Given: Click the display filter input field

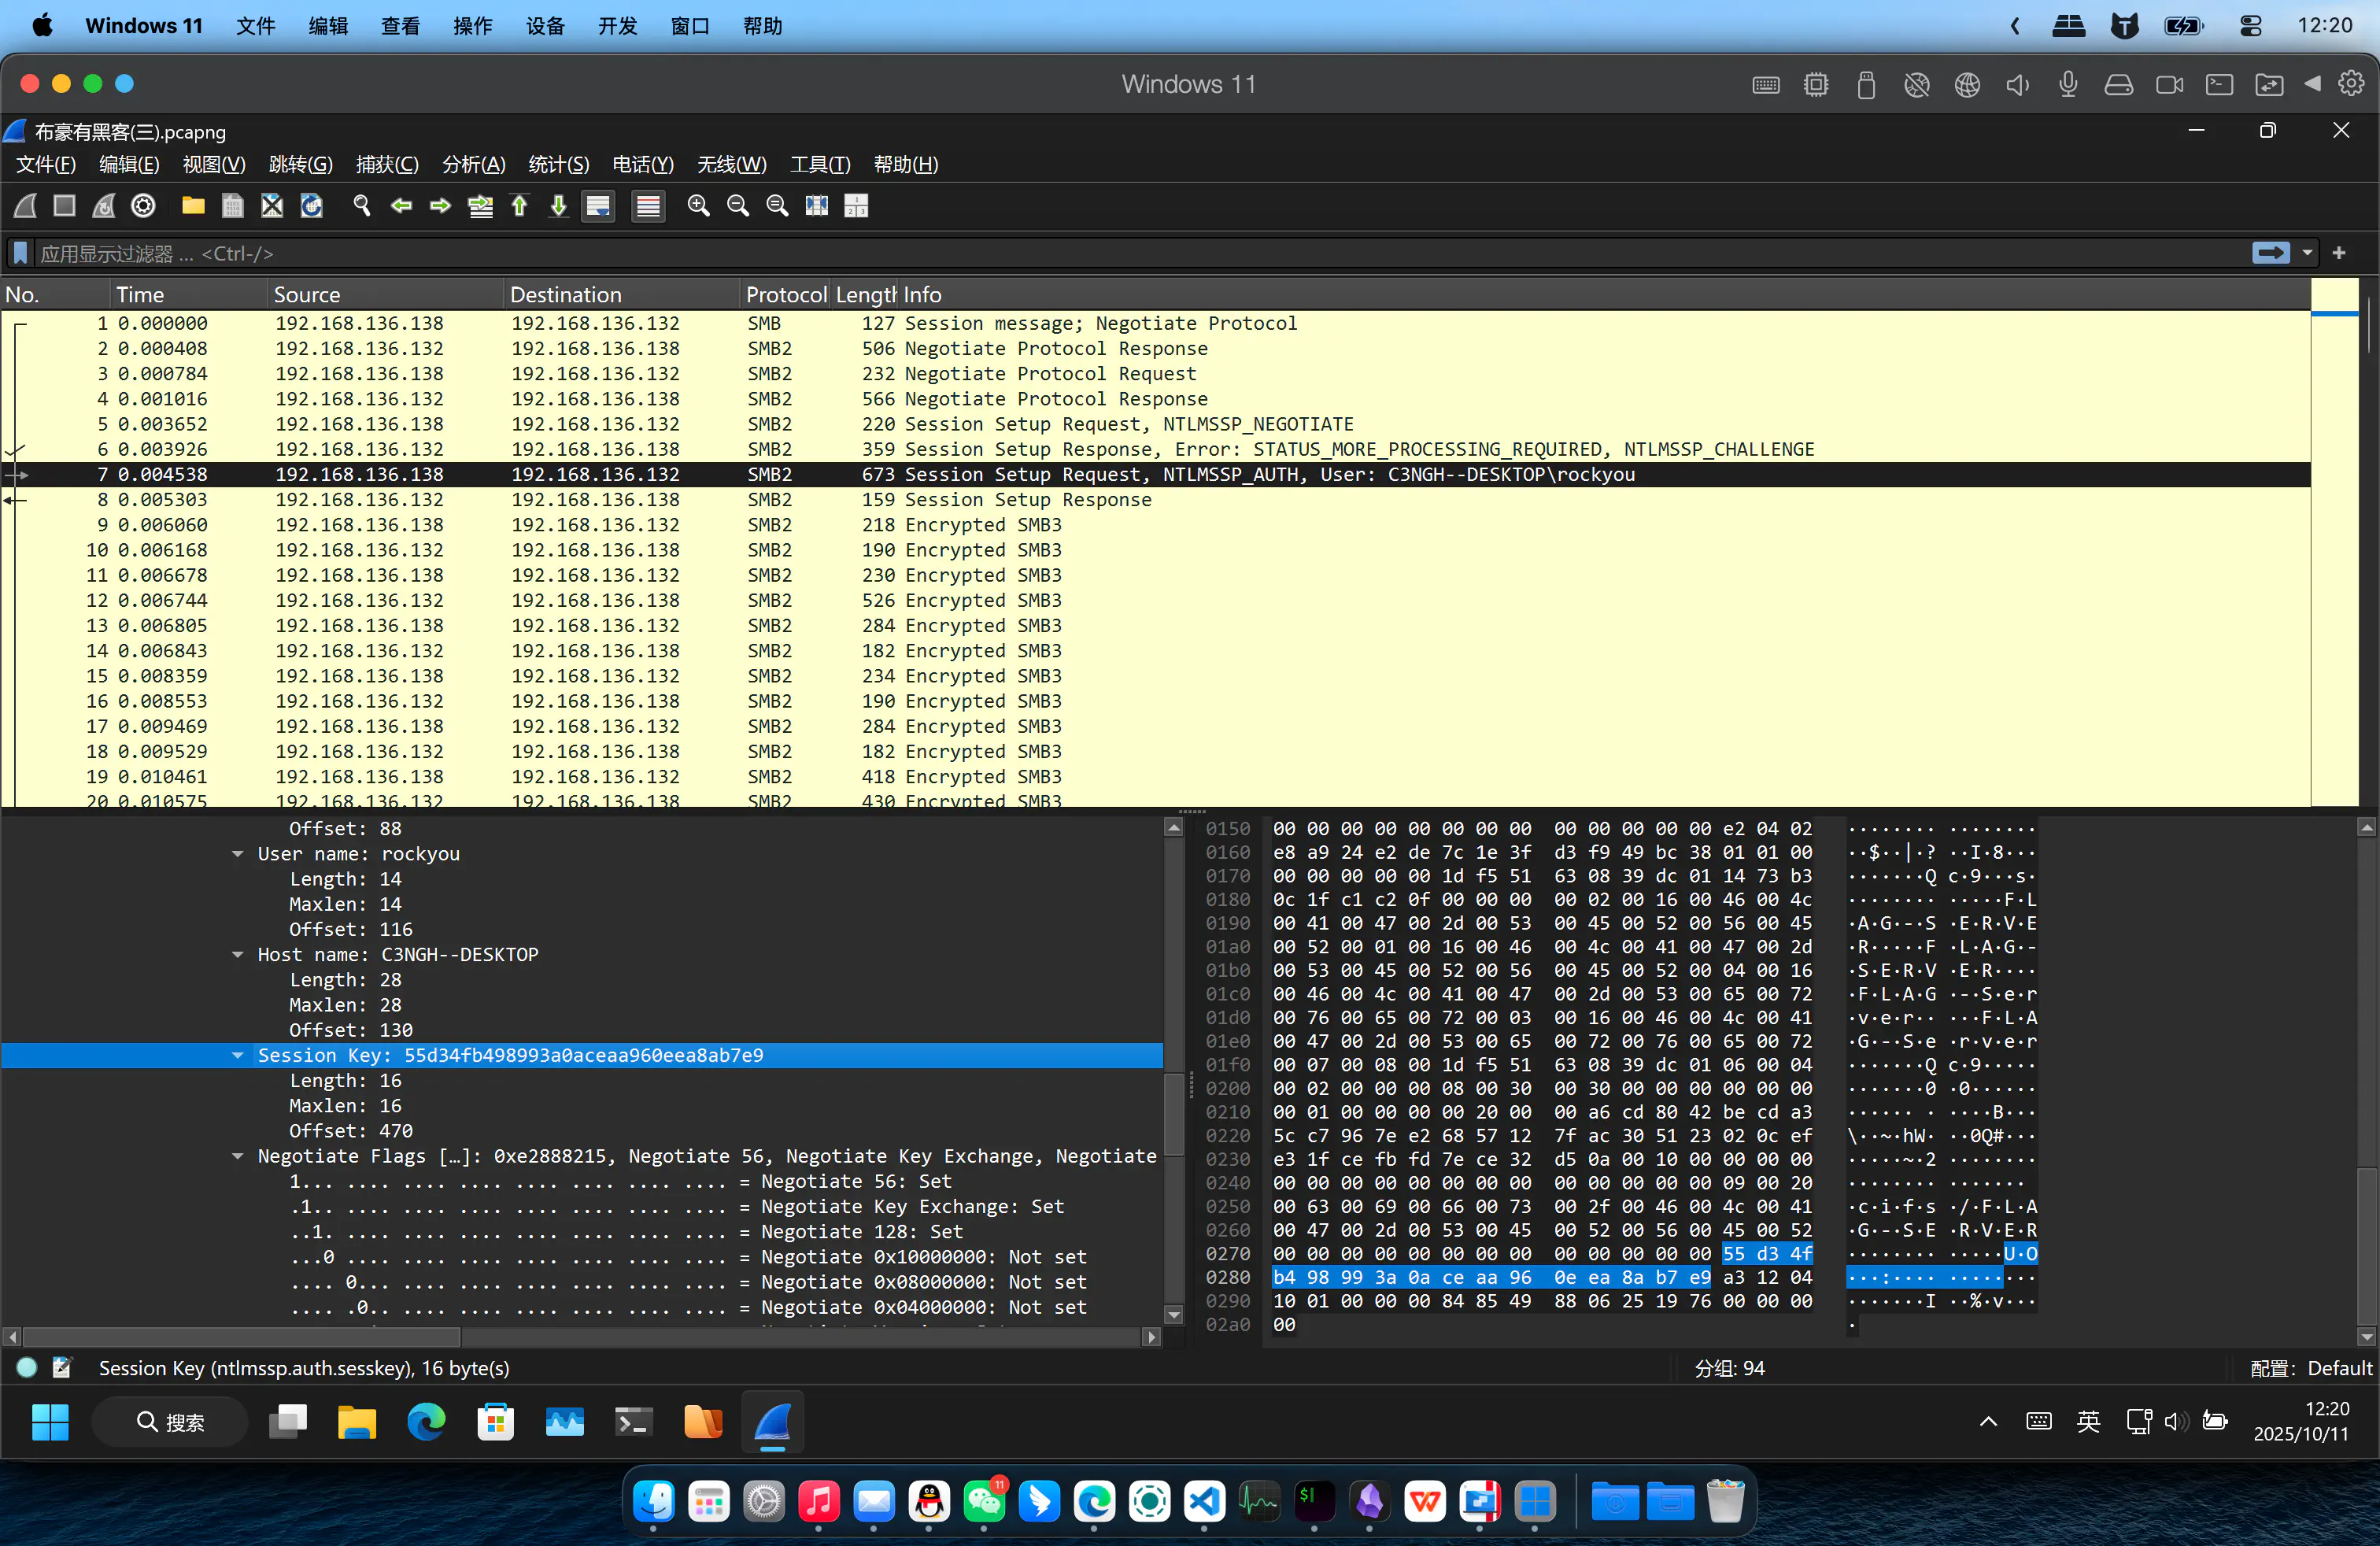Looking at the screenshot, I should [1100, 253].
